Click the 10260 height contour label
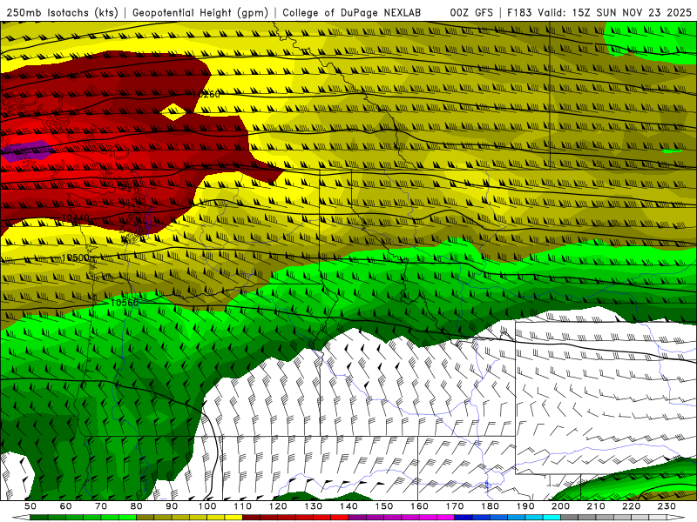The height and width of the screenshot is (522, 697). 206,94
